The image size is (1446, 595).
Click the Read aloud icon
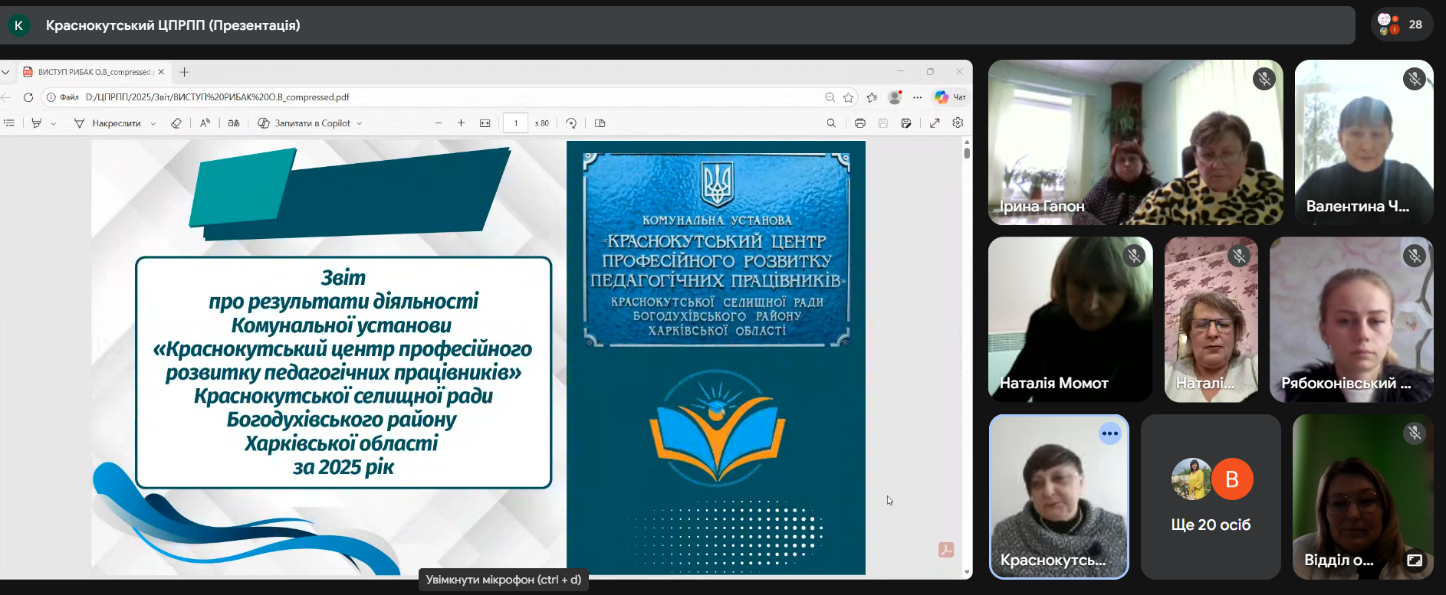click(205, 123)
